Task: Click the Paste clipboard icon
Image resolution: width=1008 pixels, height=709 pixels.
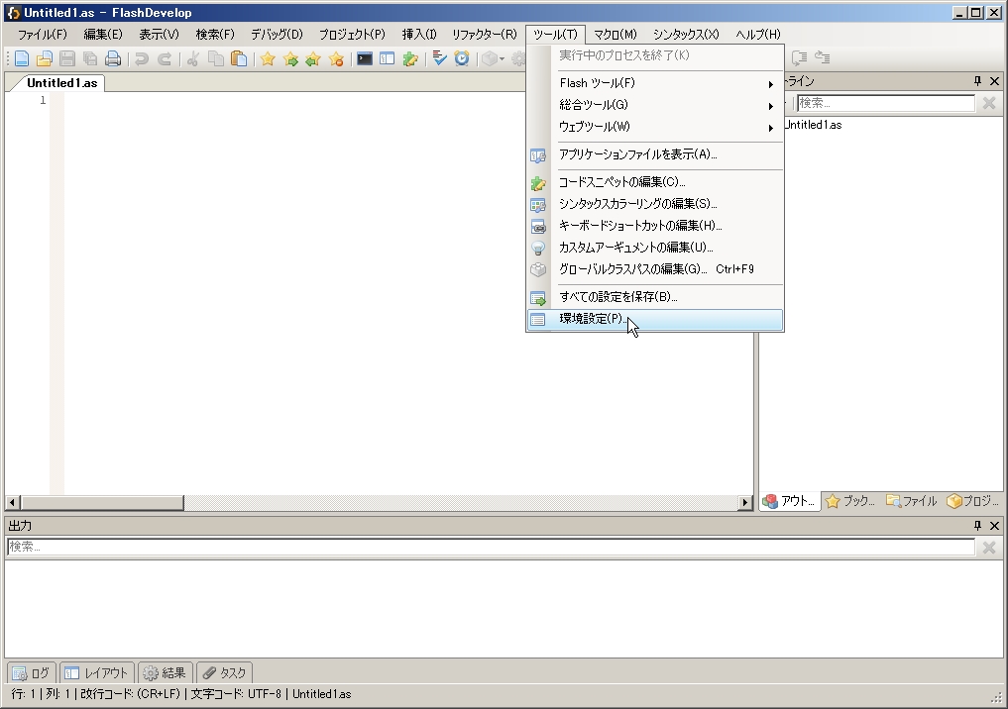Action: point(239,59)
